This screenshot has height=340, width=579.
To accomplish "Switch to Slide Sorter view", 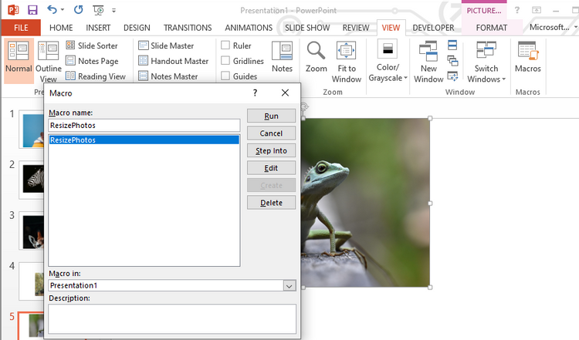I will tap(92, 45).
